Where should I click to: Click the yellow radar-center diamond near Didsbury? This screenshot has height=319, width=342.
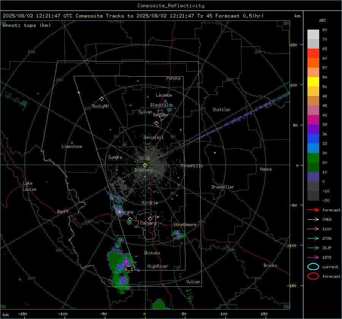[145, 165]
